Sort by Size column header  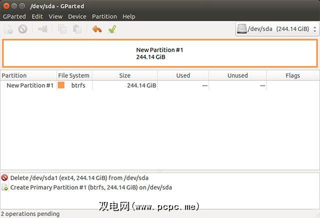(124, 75)
